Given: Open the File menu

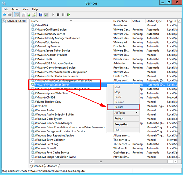Looking at the screenshot, I should (x=6, y=9).
